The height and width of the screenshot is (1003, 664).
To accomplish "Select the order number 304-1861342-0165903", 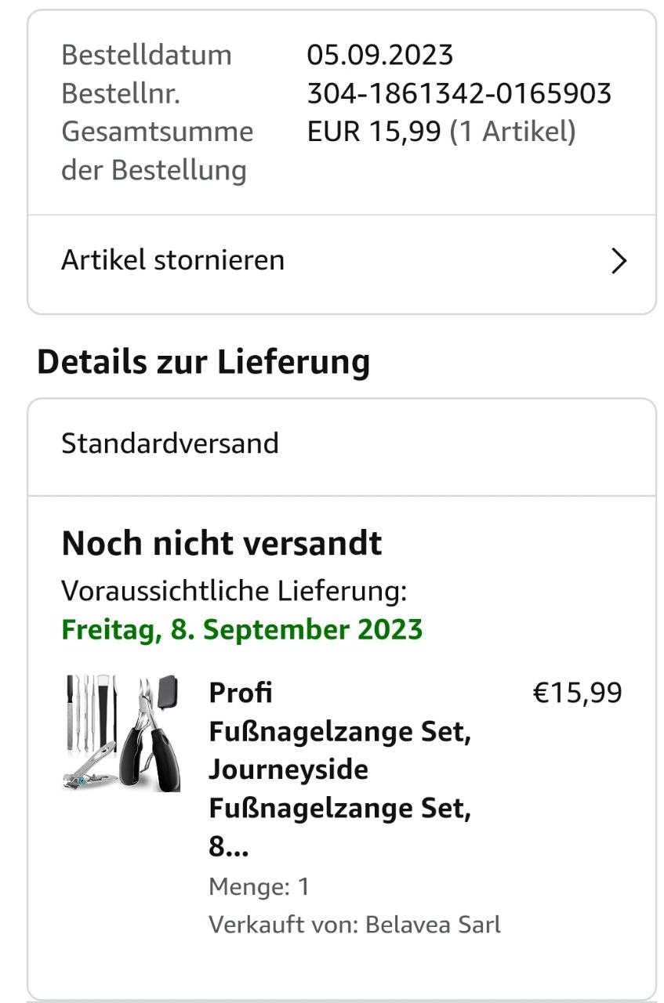I will [x=459, y=94].
